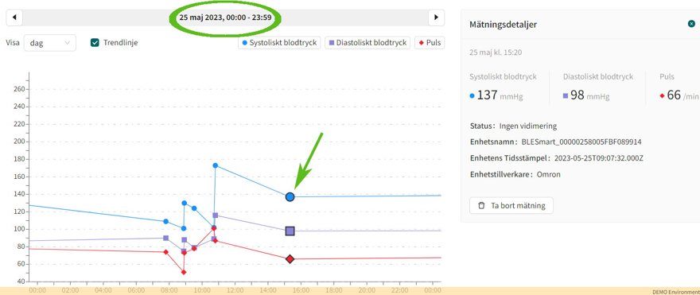Select the highlighted pulse diamond at 66
Image resolution: width=700 pixels, height=295 pixels.
pos(290,259)
